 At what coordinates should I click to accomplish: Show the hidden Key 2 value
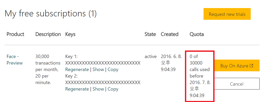click(98, 89)
